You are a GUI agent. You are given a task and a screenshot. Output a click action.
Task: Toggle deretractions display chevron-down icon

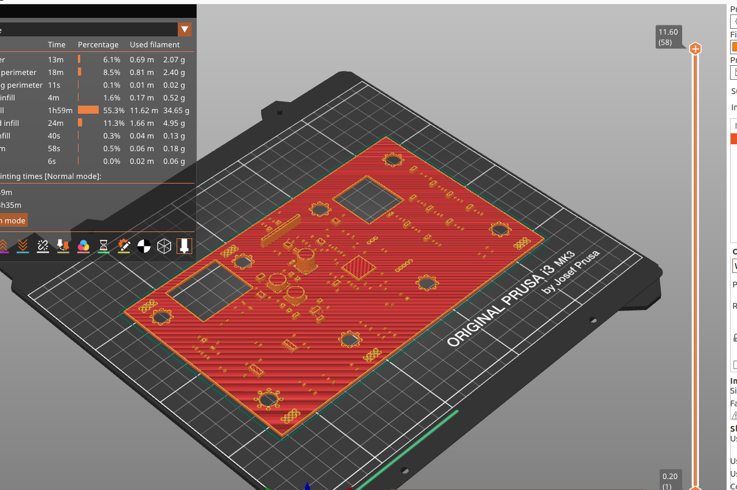point(23,246)
